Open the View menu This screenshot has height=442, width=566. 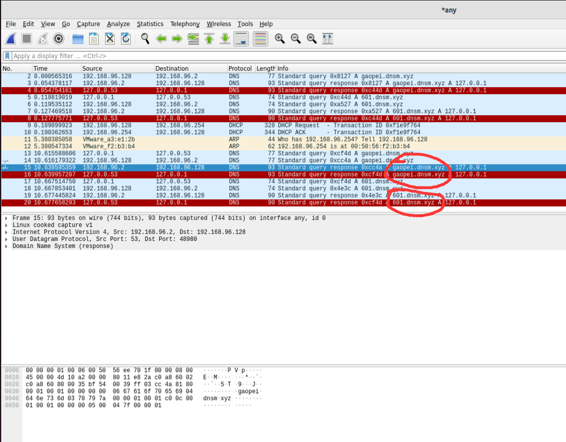click(x=48, y=24)
